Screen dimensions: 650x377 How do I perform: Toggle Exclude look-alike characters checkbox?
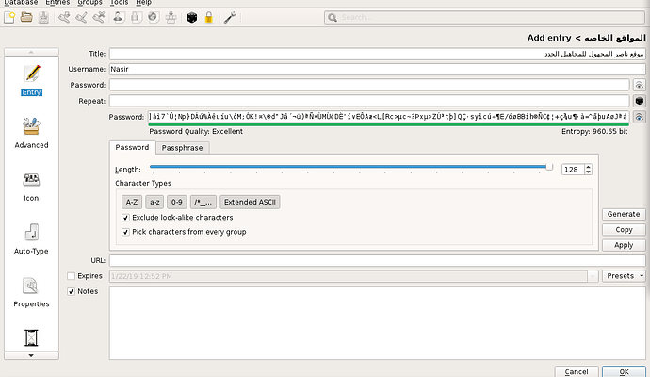(x=126, y=218)
